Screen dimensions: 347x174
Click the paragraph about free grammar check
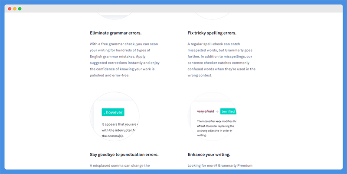pyautogui.click(x=124, y=60)
